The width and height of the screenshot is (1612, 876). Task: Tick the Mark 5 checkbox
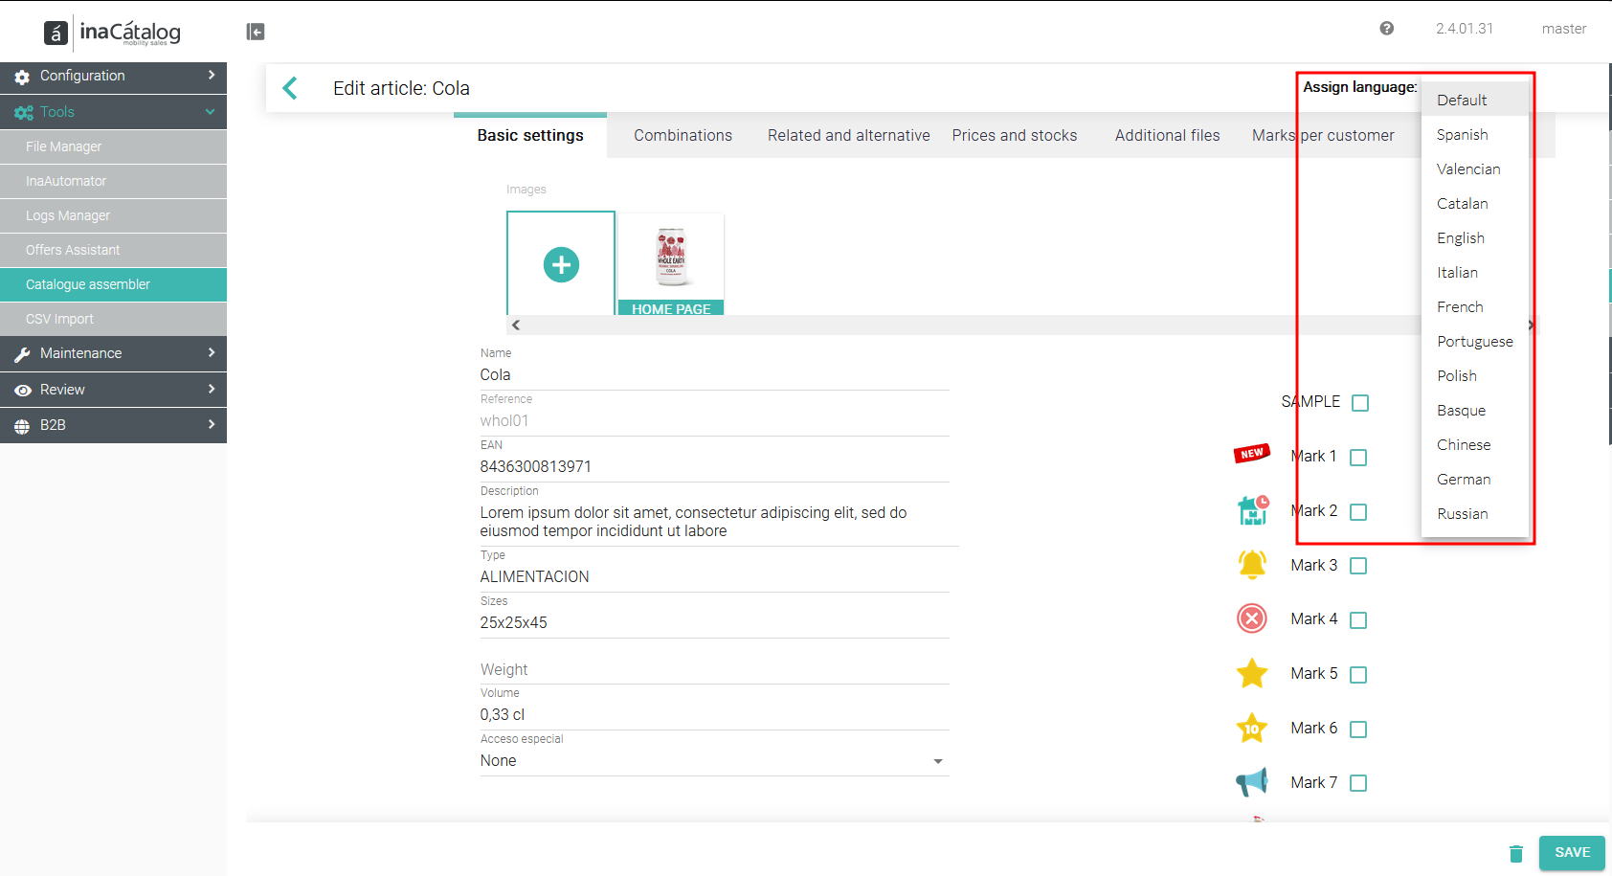click(x=1358, y=675)
